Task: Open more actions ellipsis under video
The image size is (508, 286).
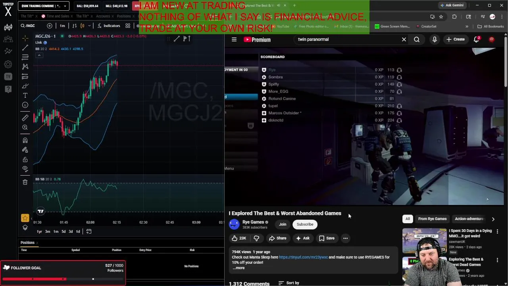Action: 345,238
